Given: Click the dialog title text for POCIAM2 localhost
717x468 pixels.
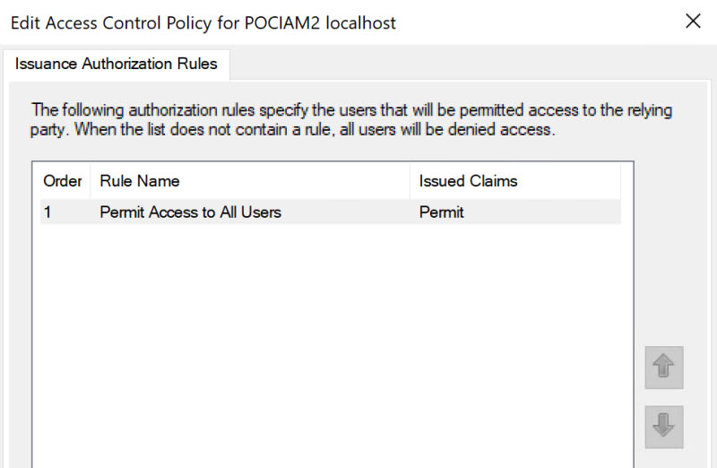Looking at the screenshot, I should 203,23.
